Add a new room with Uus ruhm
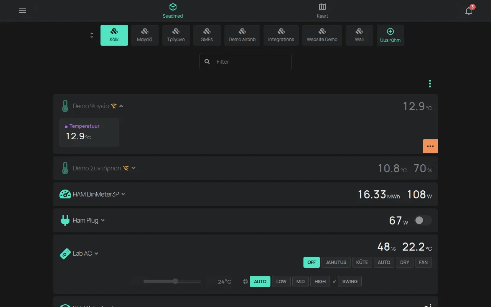Viewport: 491px width, 307px height. click(390, 35)
